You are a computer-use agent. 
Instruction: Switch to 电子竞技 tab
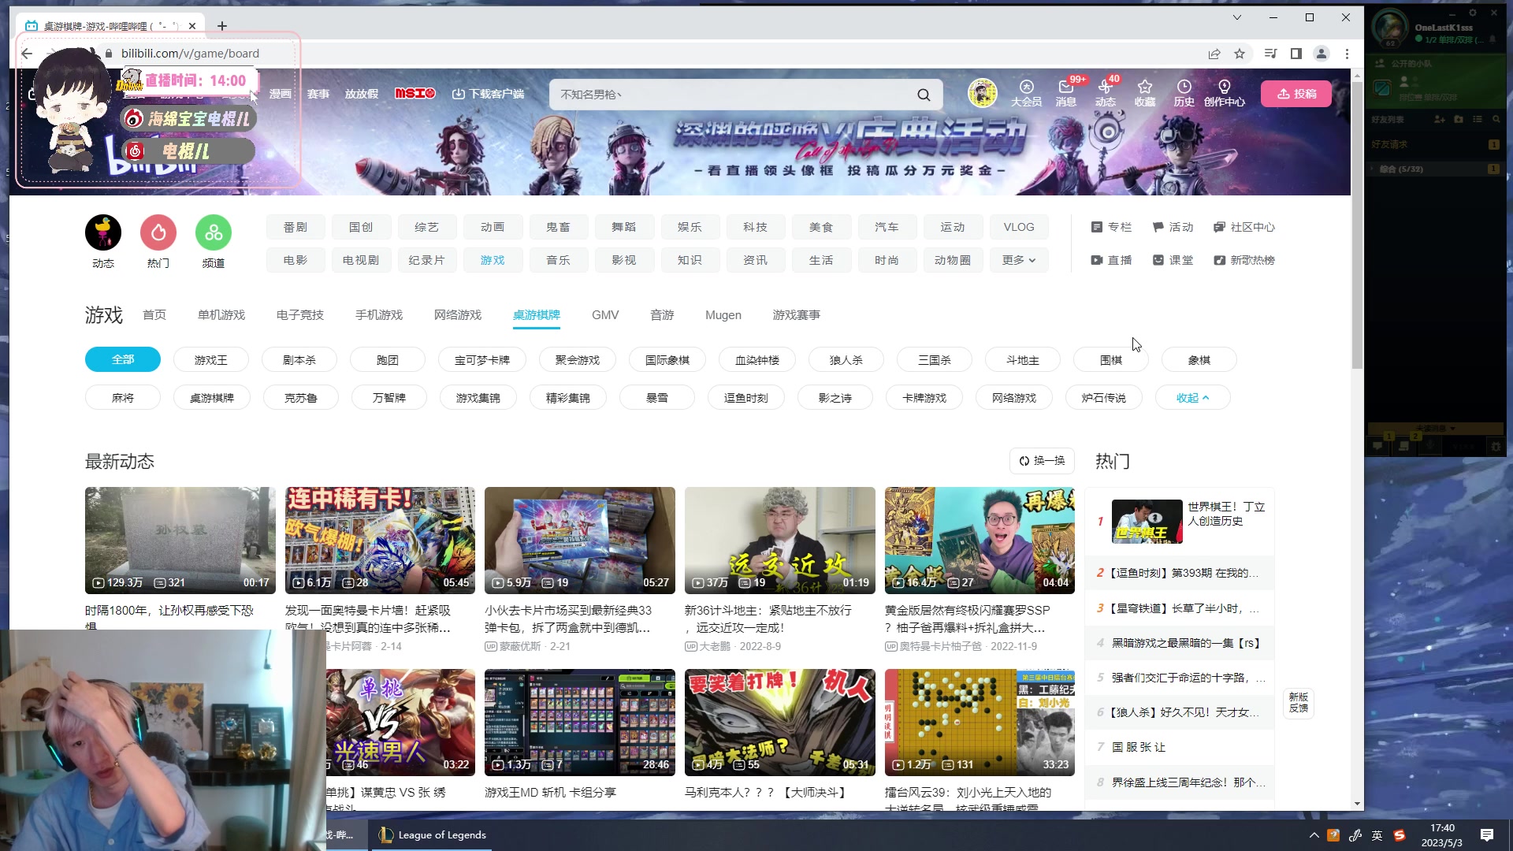pos(300,314)
